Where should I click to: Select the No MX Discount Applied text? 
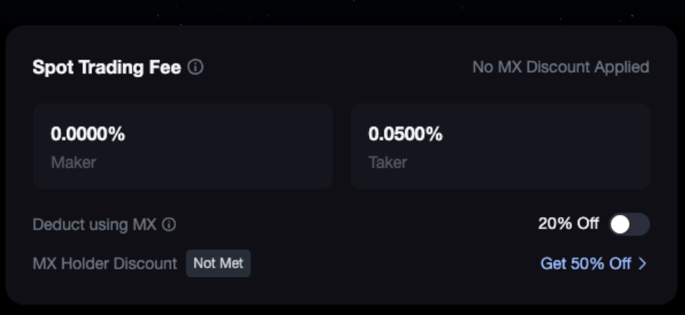click(561, 68)
